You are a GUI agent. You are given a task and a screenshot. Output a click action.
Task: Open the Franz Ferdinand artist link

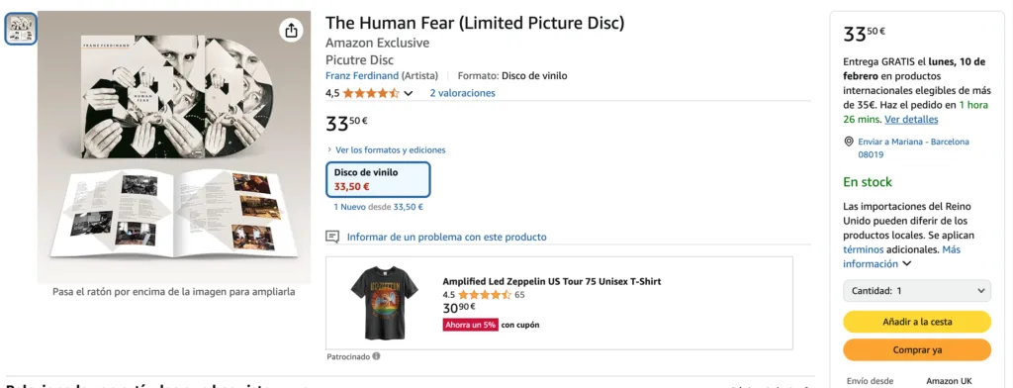pos(362,75)
